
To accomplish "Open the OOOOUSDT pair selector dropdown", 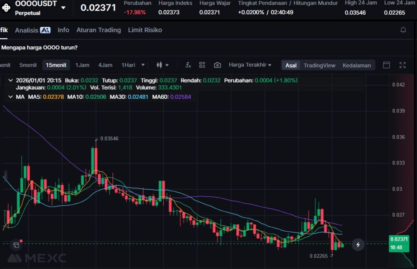I will pyautogui.click(x=63, y=8).
